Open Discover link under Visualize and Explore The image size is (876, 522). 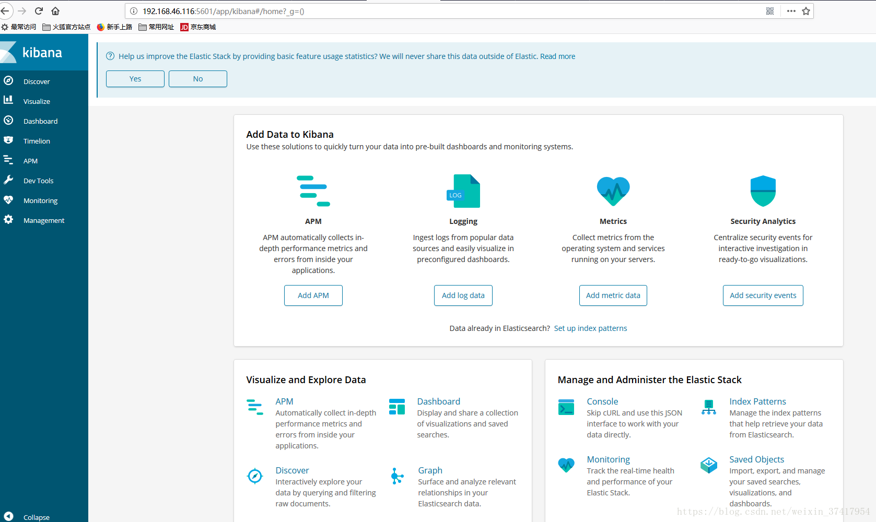coord(293,470)
